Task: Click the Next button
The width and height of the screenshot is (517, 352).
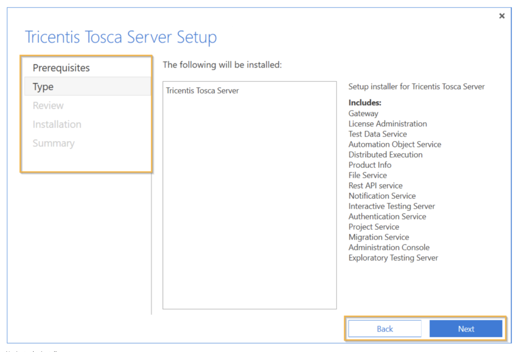Action: [x=466, y=329]
